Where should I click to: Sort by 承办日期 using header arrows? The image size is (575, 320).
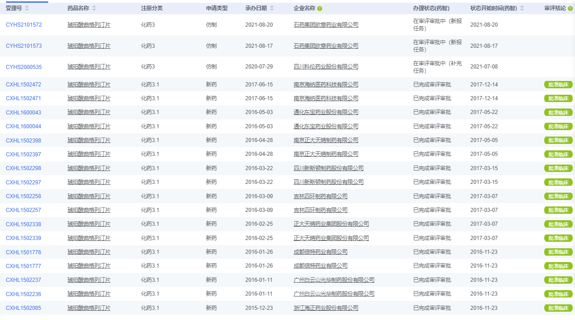point(272,8)
